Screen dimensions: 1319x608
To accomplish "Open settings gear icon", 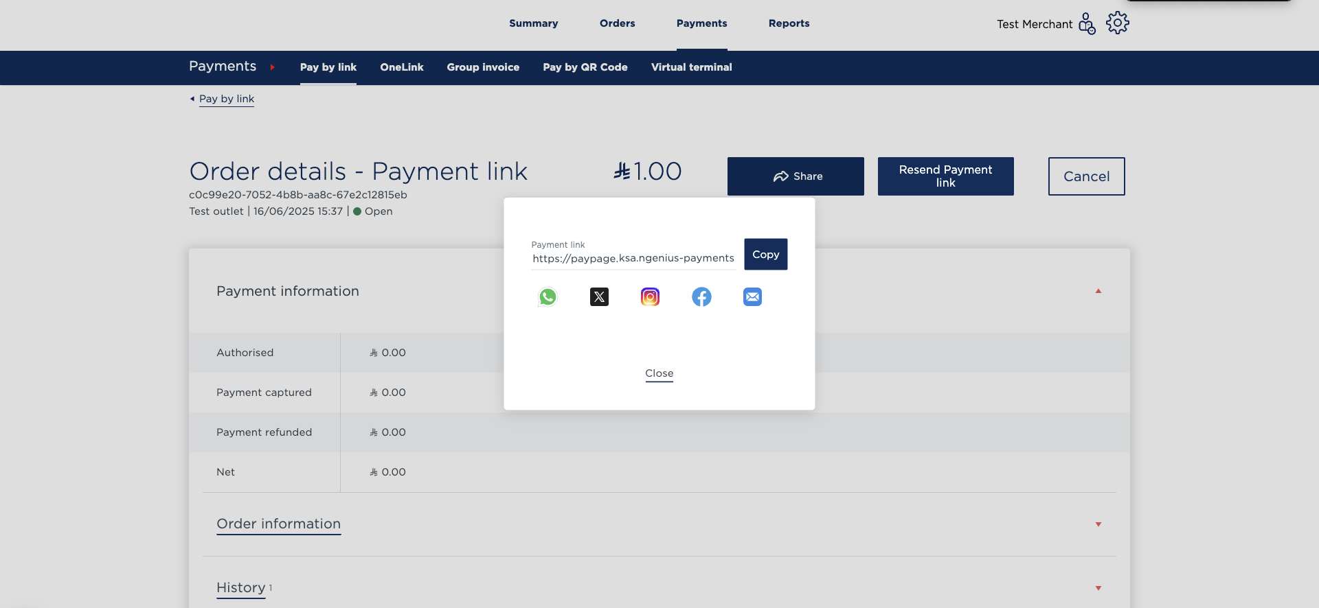I will [1118, 23].
